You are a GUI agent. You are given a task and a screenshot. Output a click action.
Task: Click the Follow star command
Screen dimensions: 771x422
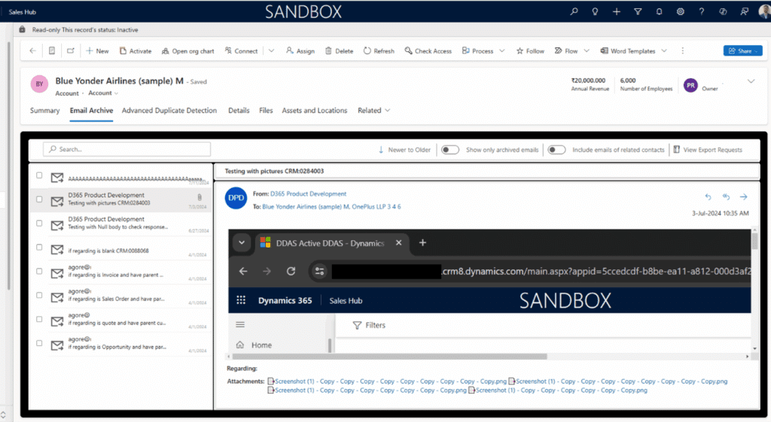530,50
